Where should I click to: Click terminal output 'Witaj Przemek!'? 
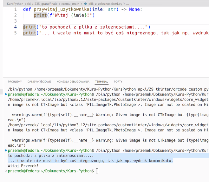(x=23, y=166)
